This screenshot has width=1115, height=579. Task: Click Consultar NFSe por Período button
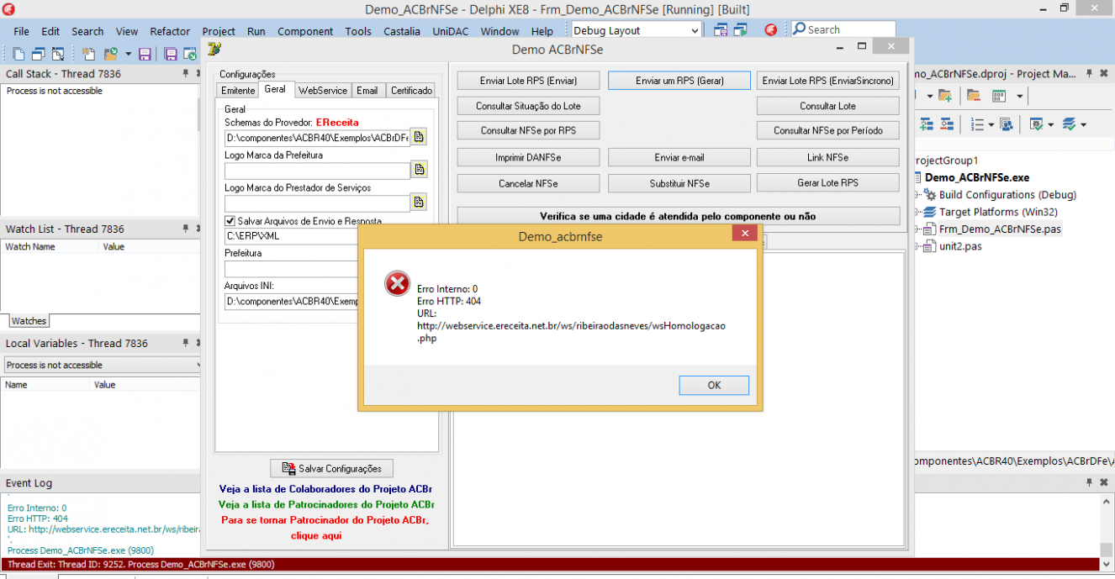click(828, 130)
